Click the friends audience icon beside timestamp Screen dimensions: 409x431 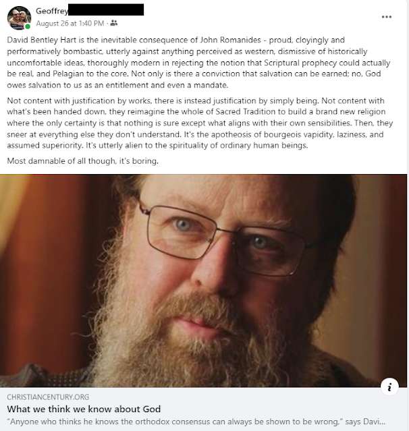coord(113,24)
